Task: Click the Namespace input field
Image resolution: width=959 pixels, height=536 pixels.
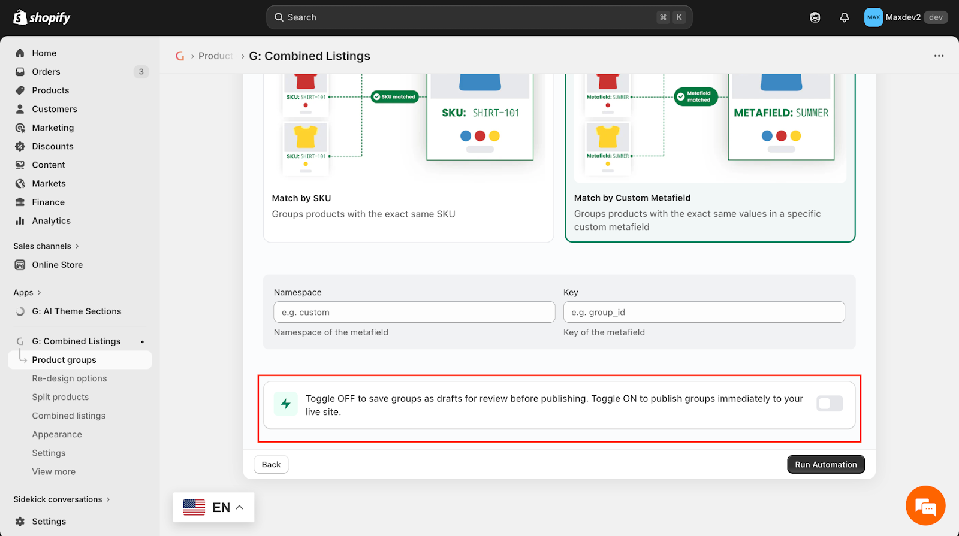Action: 414,312
